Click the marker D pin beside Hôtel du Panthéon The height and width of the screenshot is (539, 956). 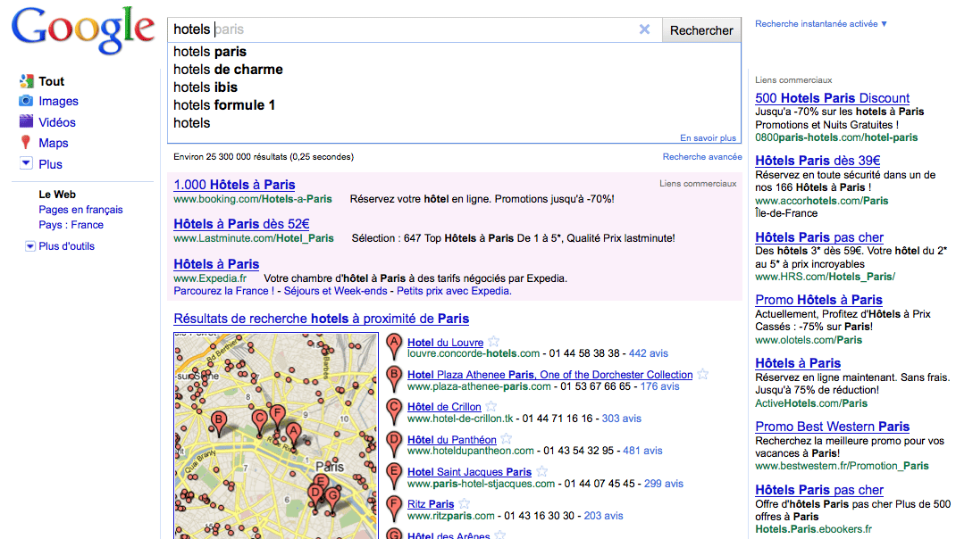tap(394, 444)
